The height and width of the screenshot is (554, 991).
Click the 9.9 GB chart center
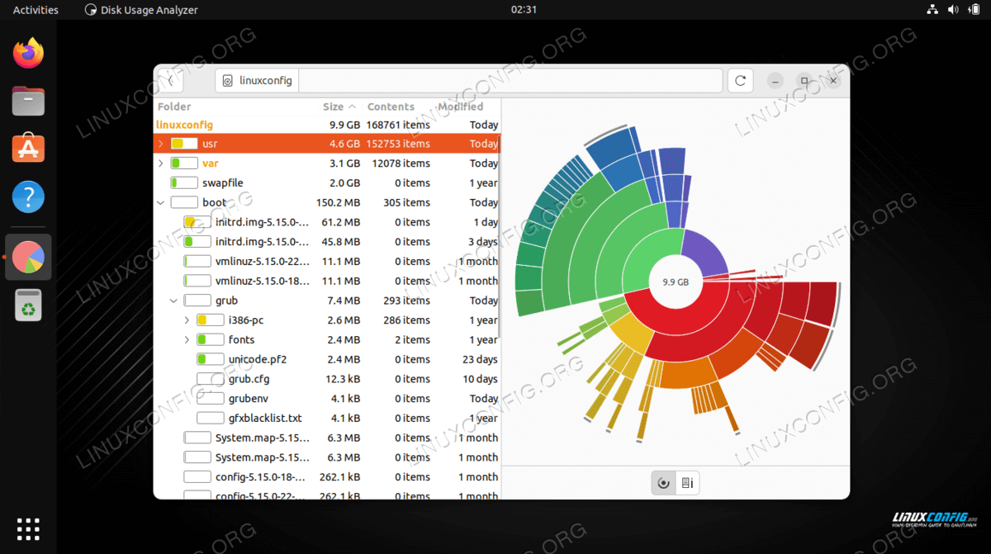[x=676, y=282]
